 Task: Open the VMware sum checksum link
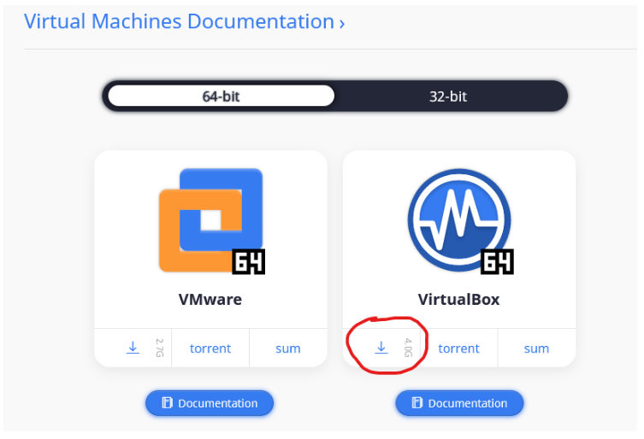coord(288,348)
